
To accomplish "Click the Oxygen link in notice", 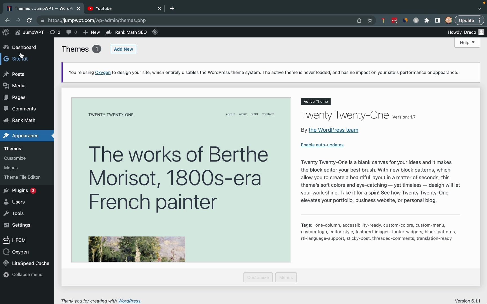I will (103, 72).
